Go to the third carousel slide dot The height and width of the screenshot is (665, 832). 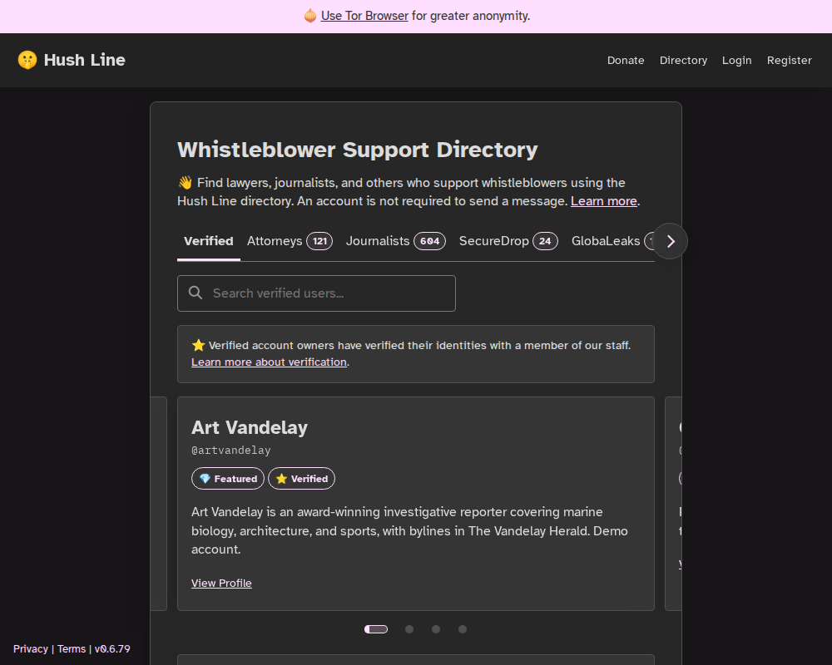tap(436, 629)
